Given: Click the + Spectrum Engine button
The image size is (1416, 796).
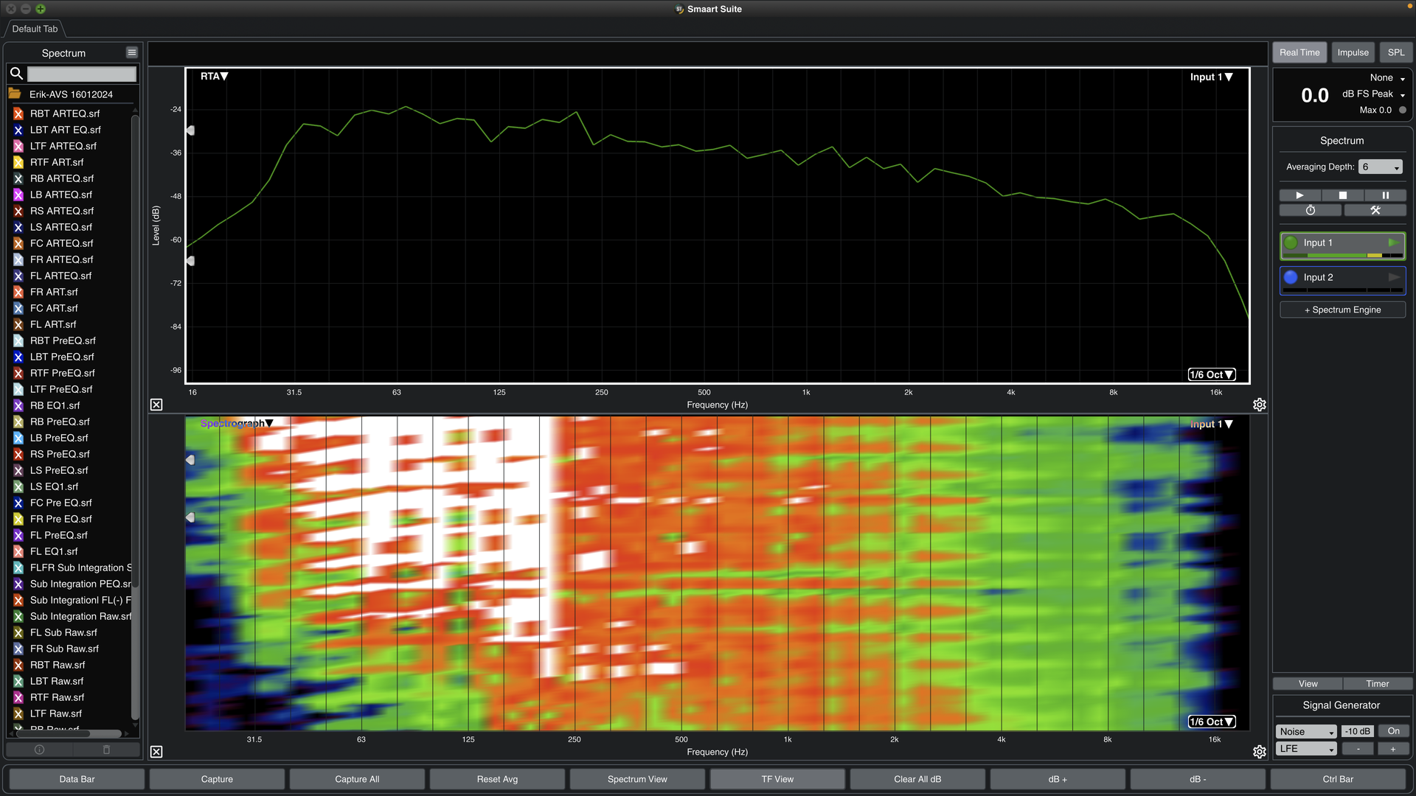Looking at the screenshot, I should pos(1342,310).
